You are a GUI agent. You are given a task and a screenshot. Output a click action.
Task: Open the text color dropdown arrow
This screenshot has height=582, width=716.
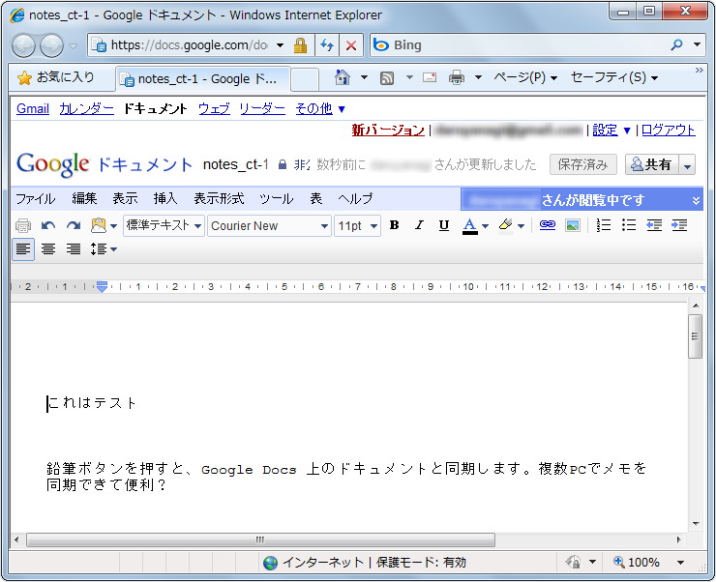(x=486, y=226)
